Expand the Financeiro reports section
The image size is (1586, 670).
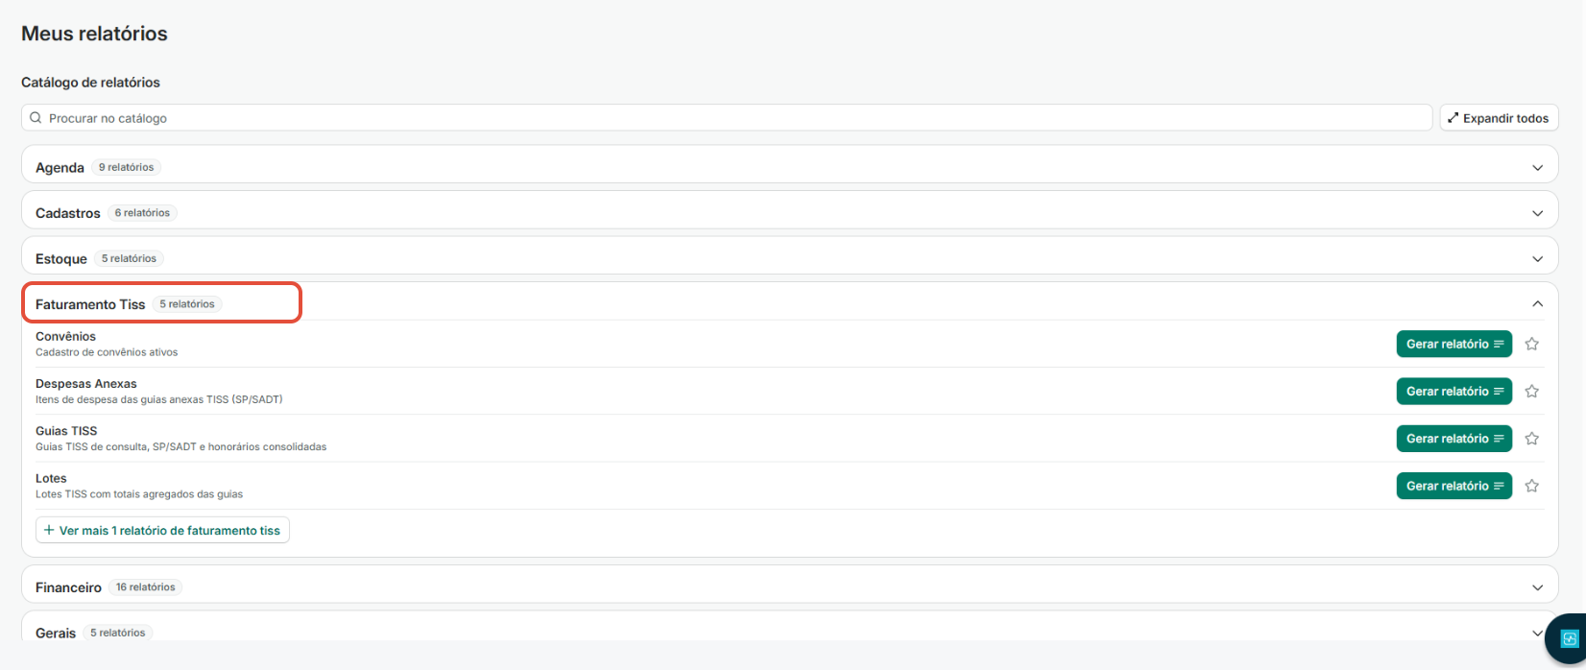(x=1537, y=587)
